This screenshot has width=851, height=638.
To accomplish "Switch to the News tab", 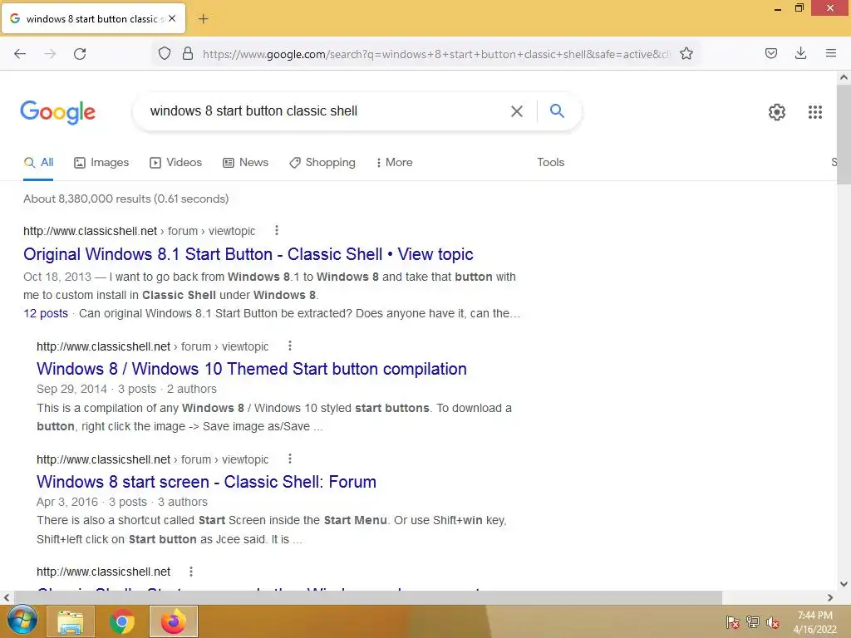I will point(246,162).
